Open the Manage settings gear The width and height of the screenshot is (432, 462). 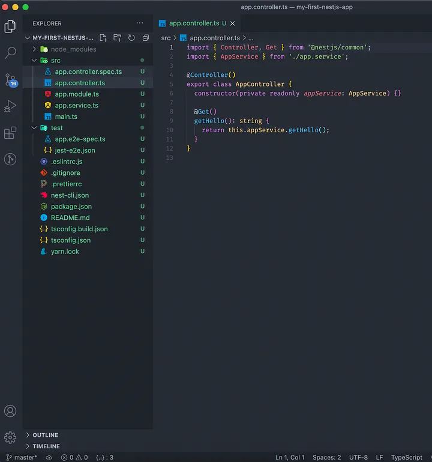10,437
